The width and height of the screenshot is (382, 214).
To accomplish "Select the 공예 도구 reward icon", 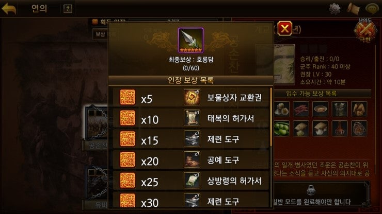I will pos(192,159).
